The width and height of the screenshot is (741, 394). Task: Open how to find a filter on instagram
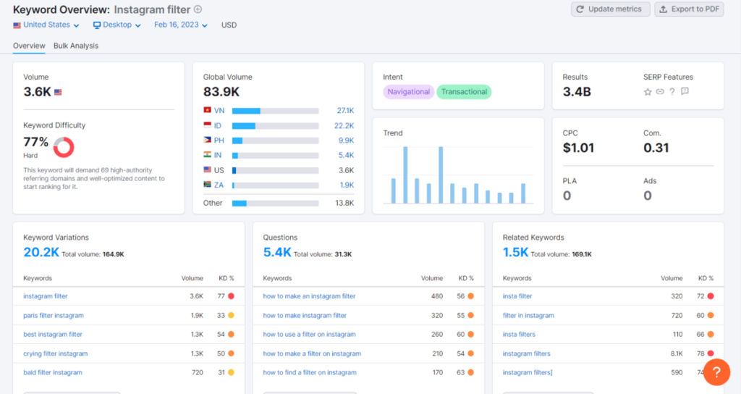tap(310, 373)
